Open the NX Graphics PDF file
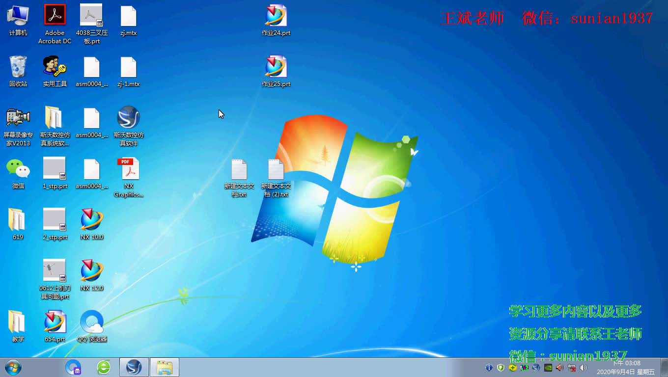This screenshot has width=668, height=377. (x=128, y=178)
